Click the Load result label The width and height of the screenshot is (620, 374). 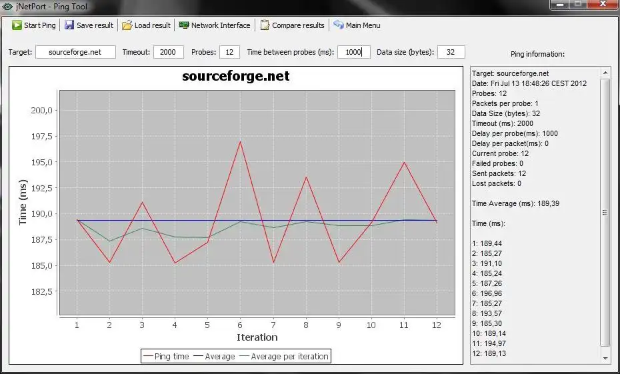pos(152,25)
